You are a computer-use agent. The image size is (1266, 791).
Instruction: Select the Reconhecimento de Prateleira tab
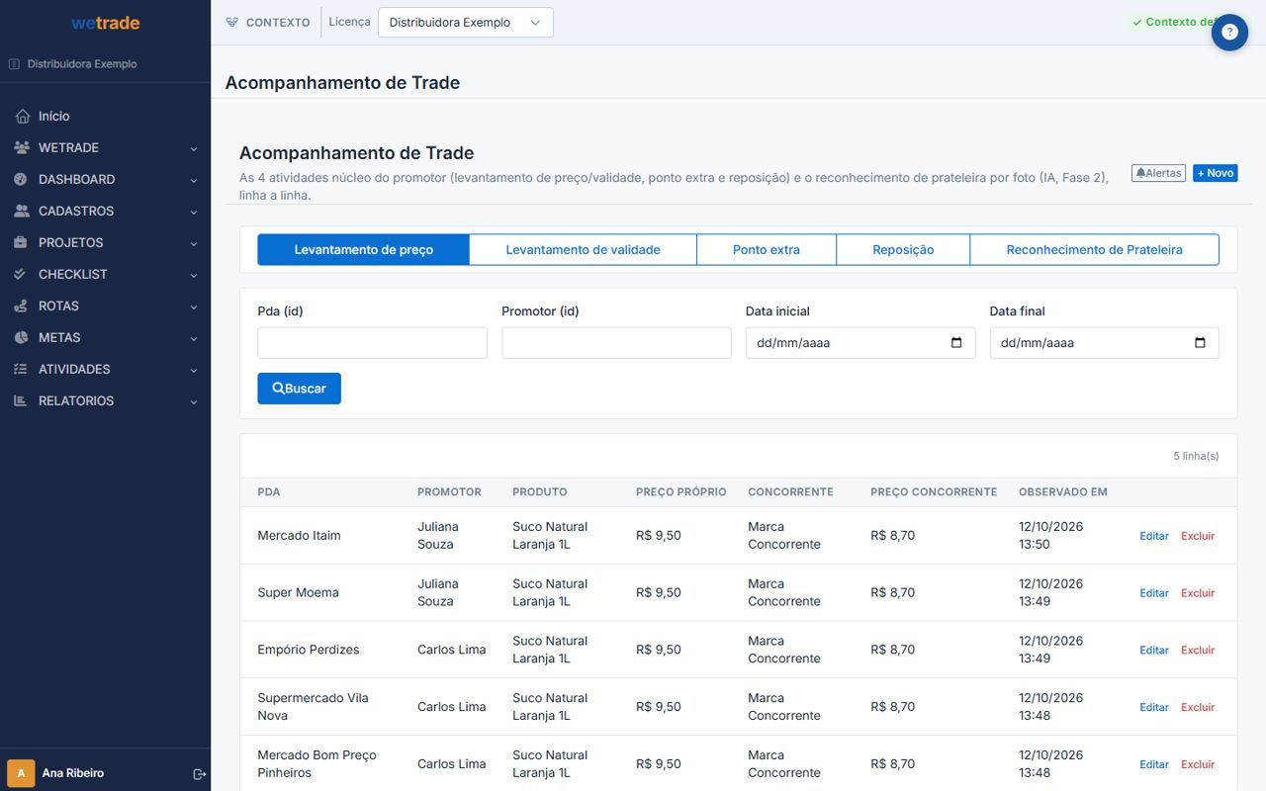tap(1094, 250)
